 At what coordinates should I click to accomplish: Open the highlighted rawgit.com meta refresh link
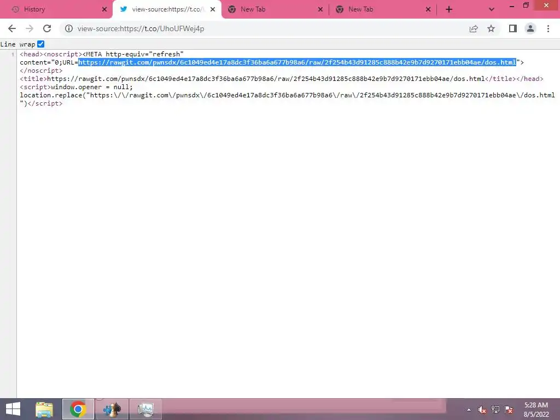click(x=297, y=62)
